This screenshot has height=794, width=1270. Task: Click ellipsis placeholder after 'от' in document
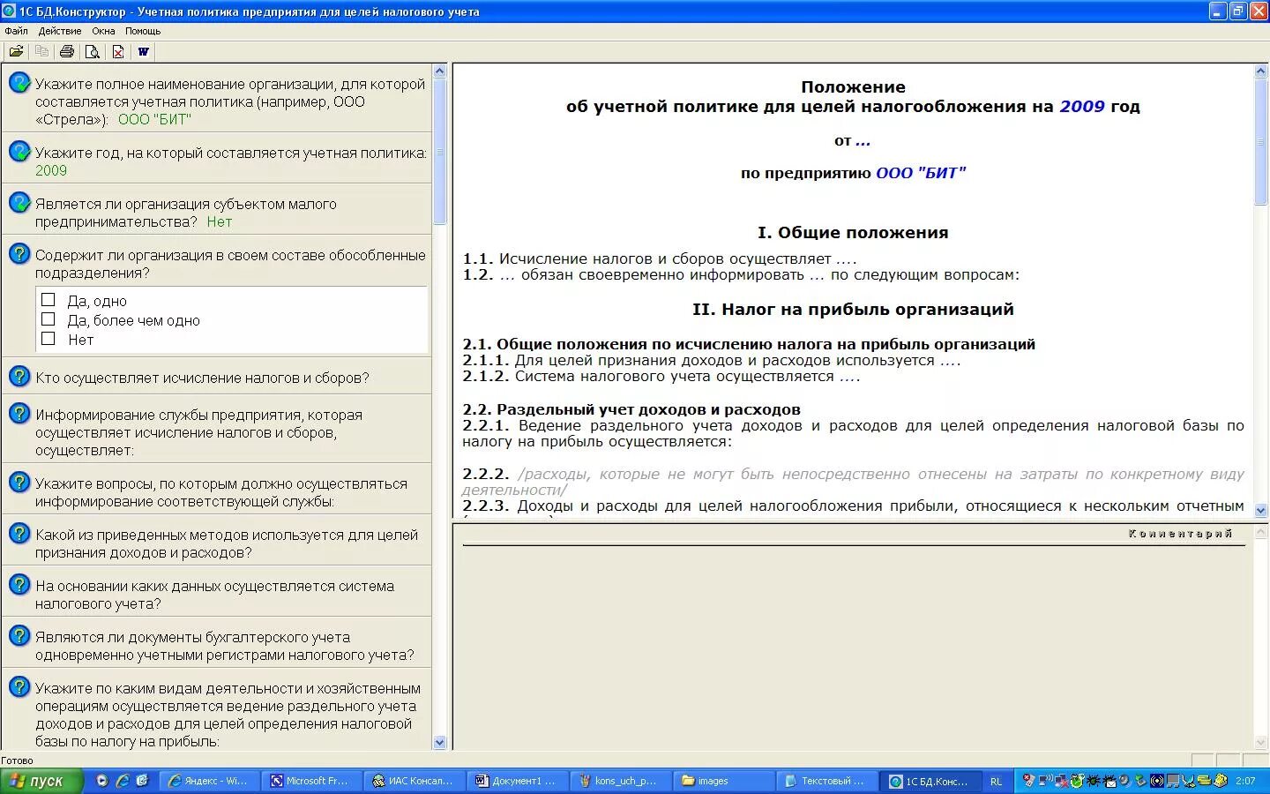point(863,140)
